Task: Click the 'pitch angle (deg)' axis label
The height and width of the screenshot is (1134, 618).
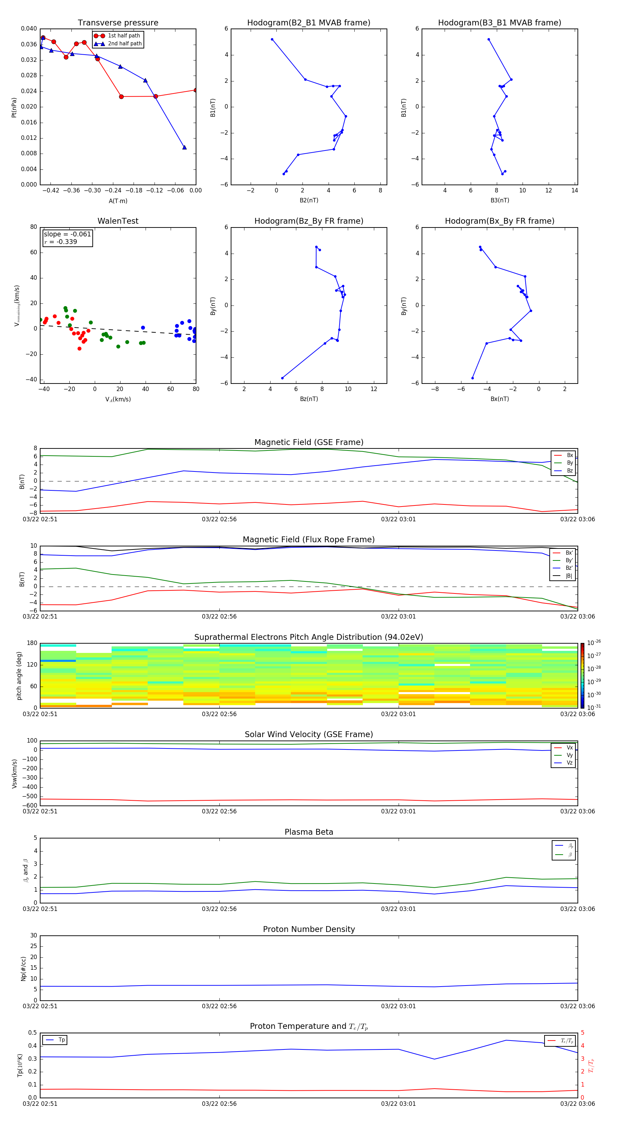Action: (19, 676)
